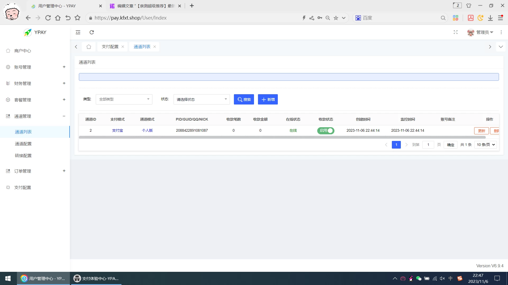Toggle the 启用 收款状态 switch
The image size is (508, 285).
click(326, 131)
